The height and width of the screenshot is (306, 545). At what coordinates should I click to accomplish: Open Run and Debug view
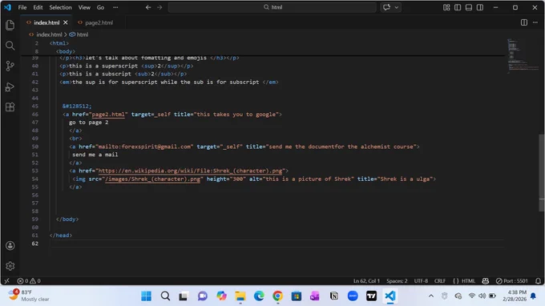pos(10,87)
